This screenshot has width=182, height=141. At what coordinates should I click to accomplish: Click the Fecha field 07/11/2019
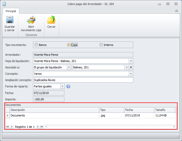tap(49, 93)
